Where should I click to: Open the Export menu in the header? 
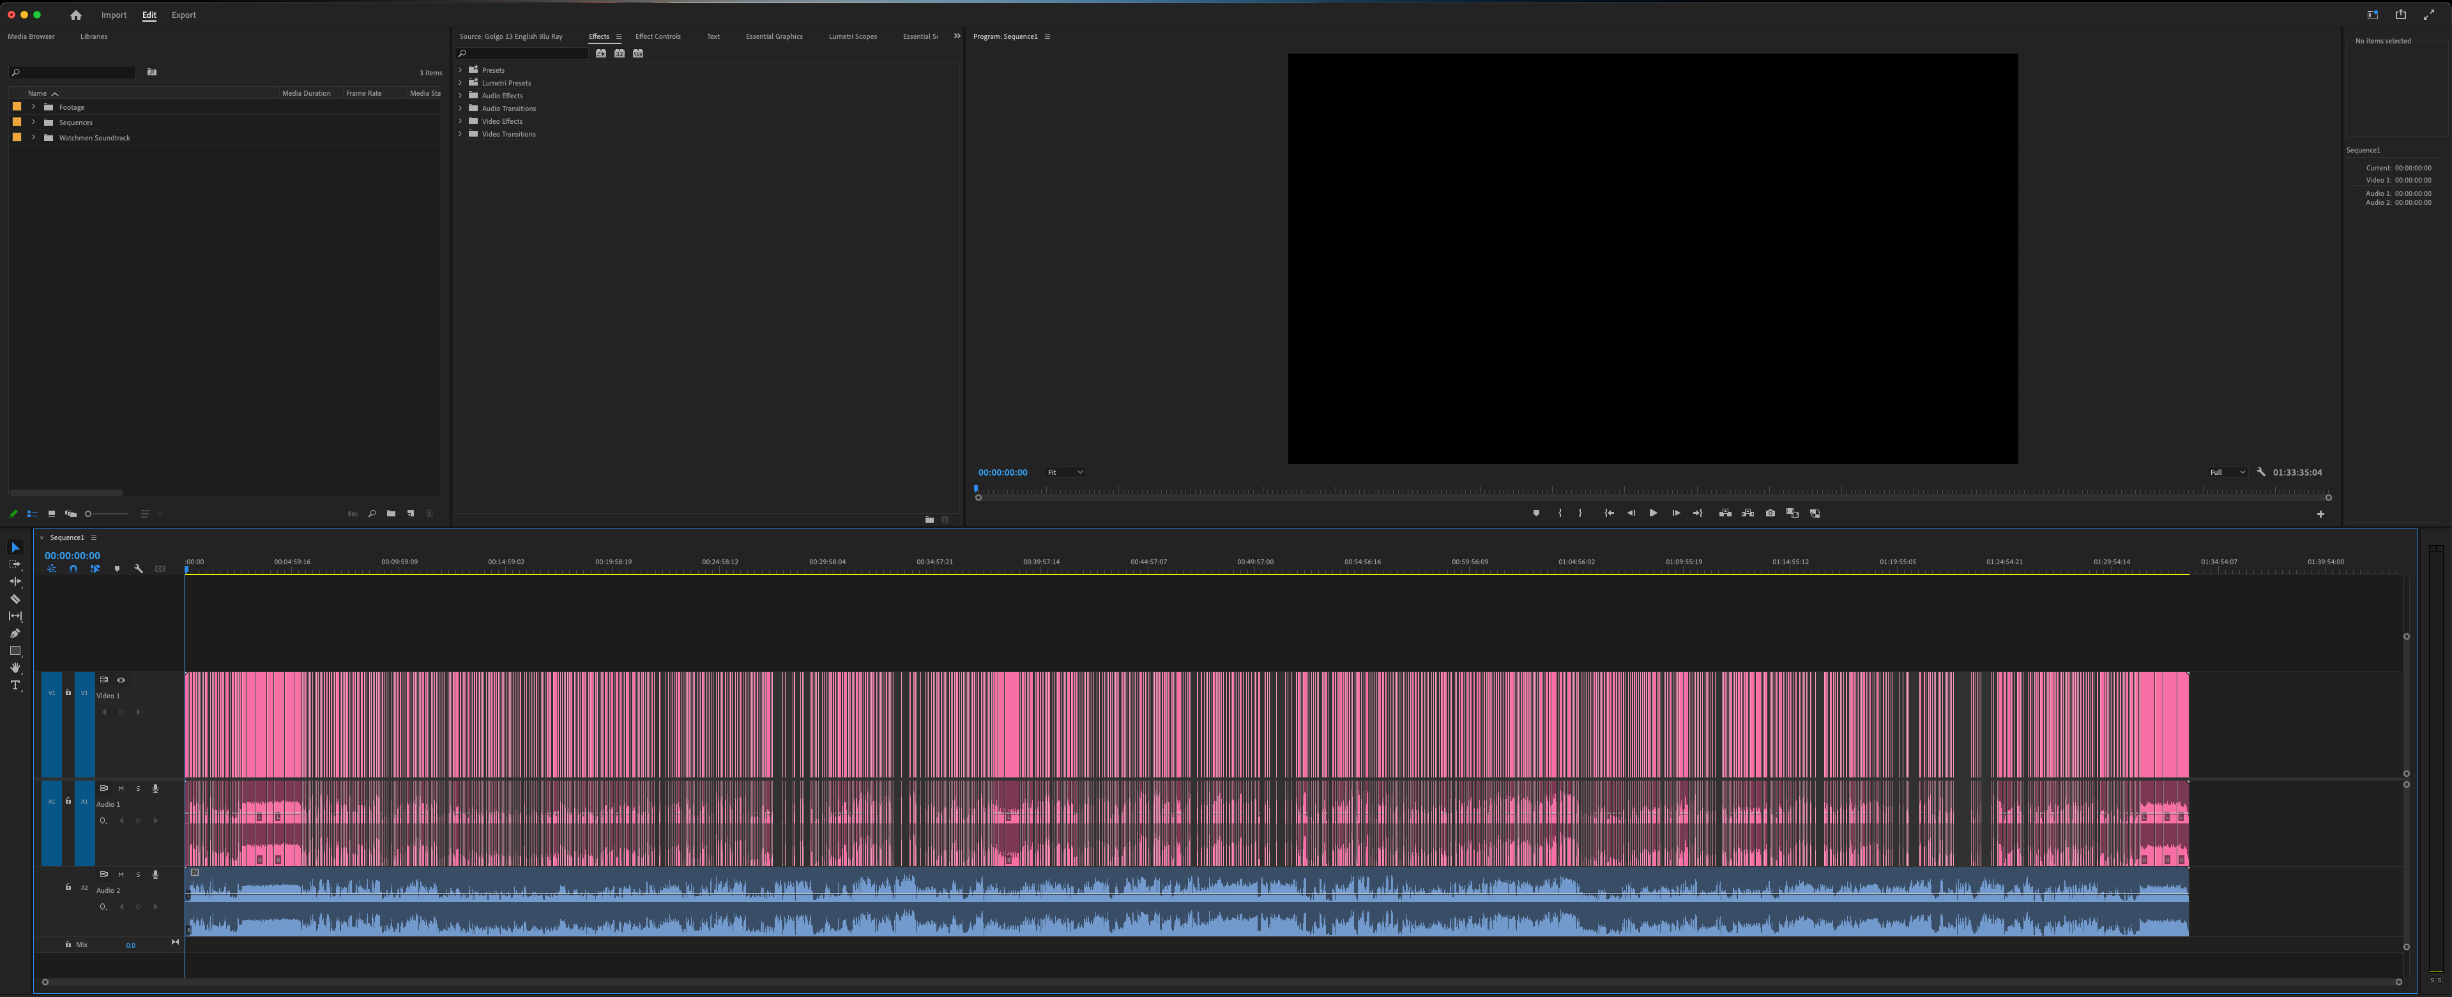(184, 15)
